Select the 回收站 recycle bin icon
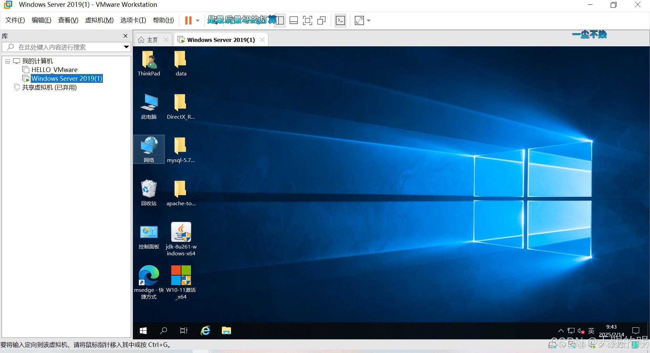Screen dimensions: 650x353 click(149, 193)
